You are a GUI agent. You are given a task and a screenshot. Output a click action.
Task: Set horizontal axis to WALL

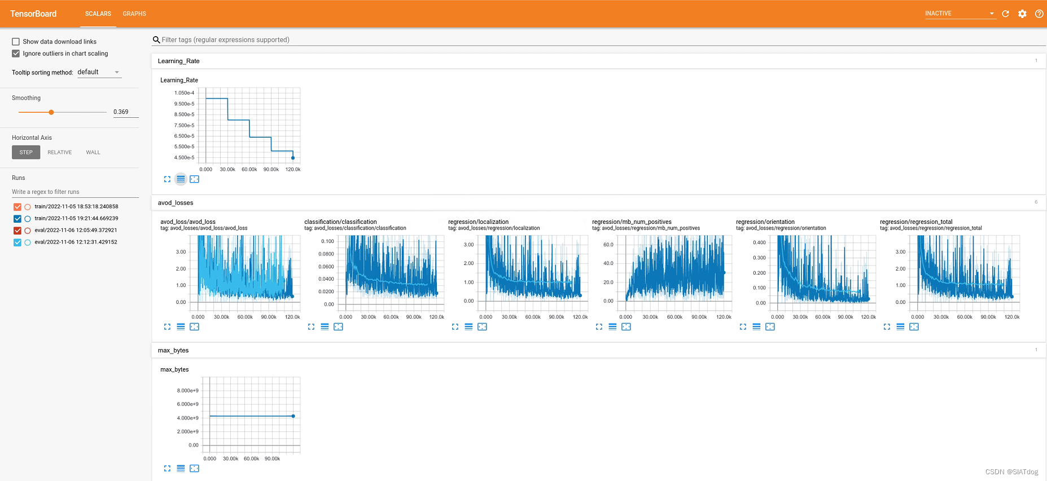tap(93, 152)
